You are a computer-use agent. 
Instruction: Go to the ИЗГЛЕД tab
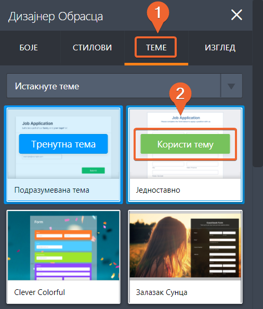(220, 48)
